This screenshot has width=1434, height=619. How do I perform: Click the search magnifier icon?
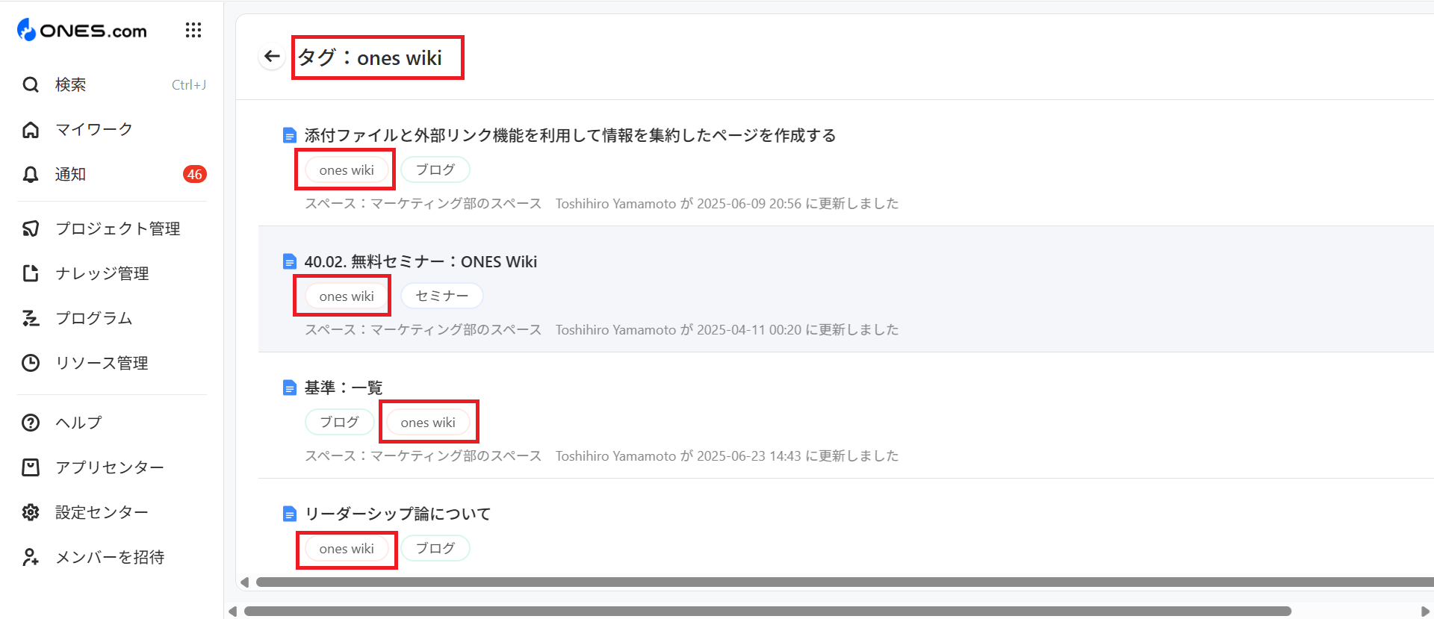click(x=31, y=84)
